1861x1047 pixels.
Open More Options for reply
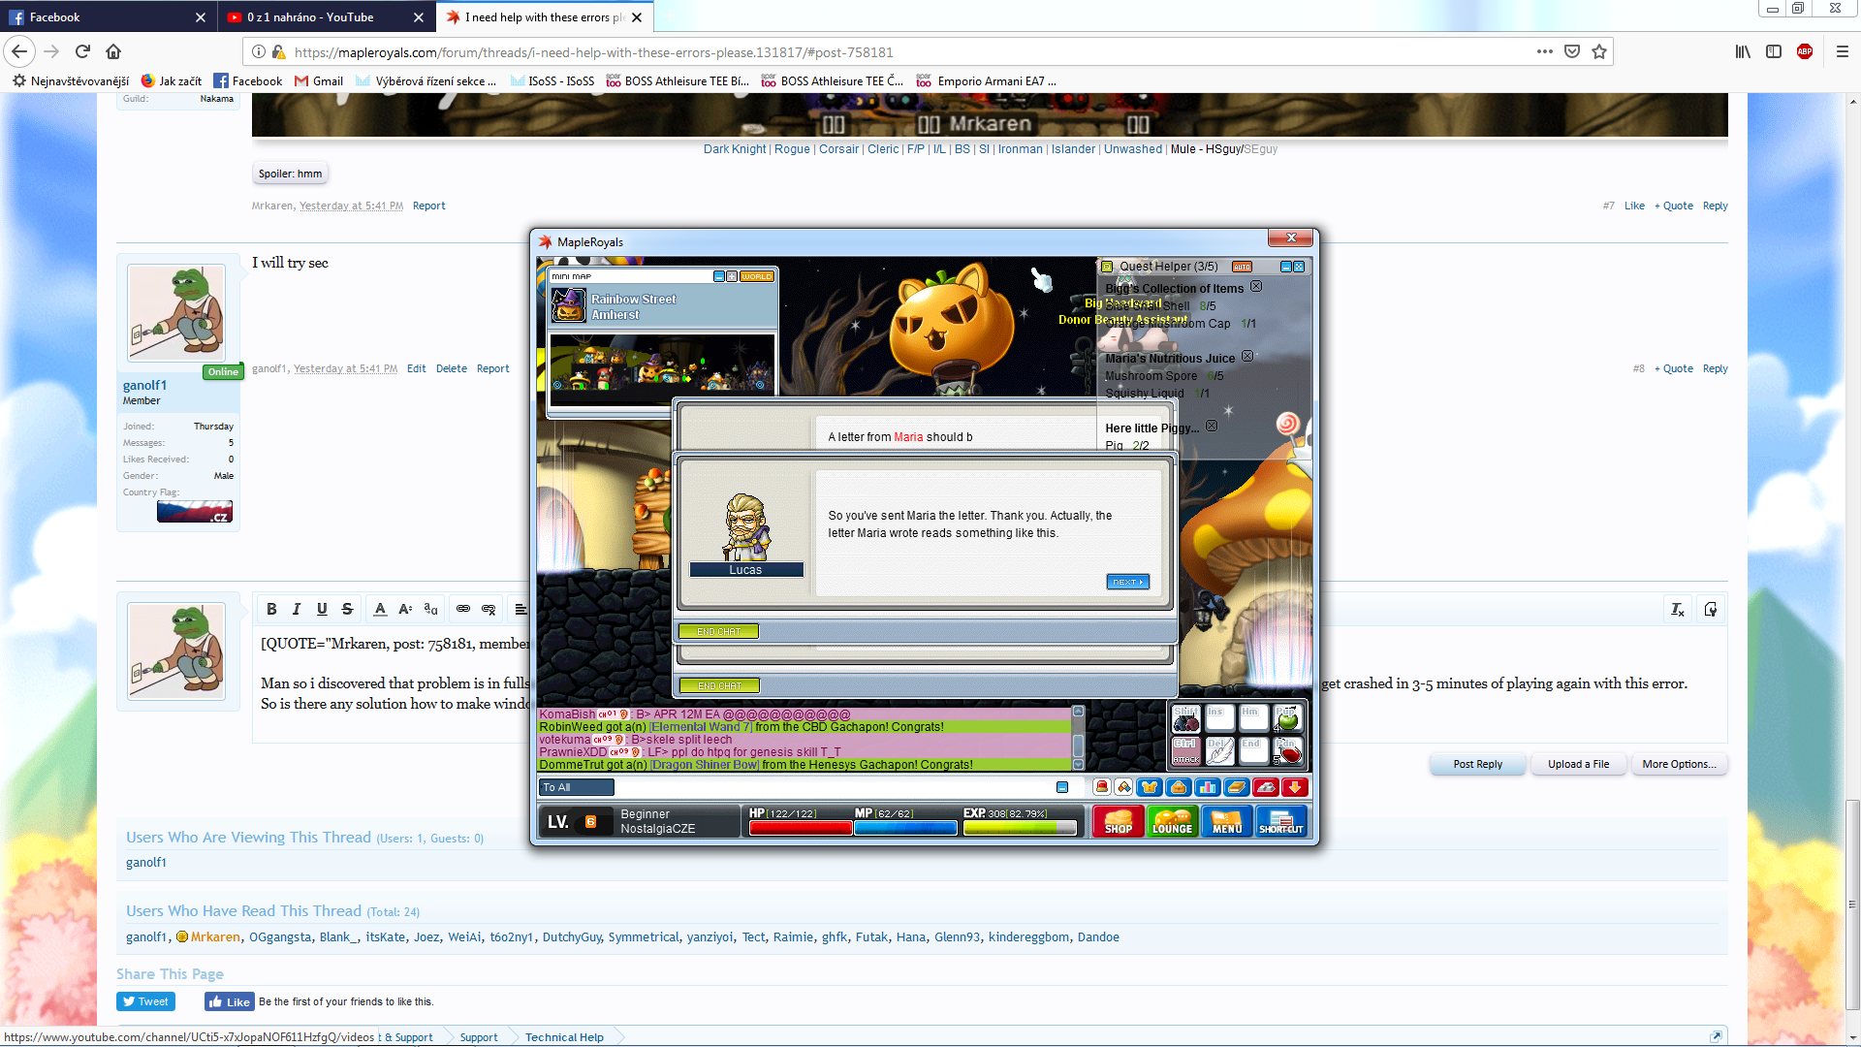(x=1679, y=764)
